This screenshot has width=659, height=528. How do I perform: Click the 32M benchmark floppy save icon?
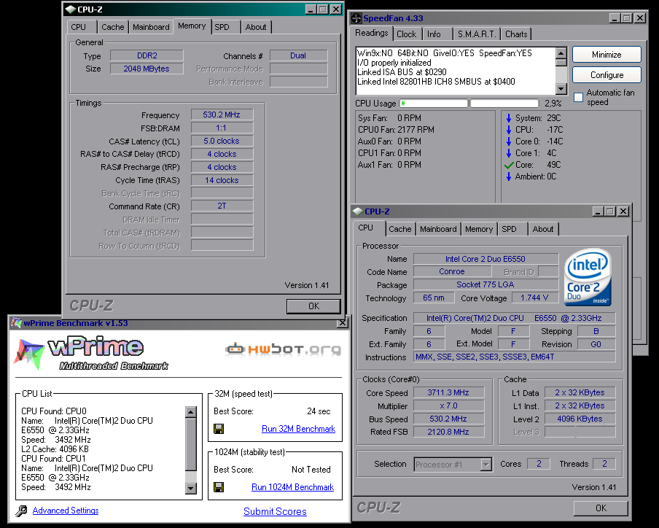pyautogui.click(x=219, y=429)
